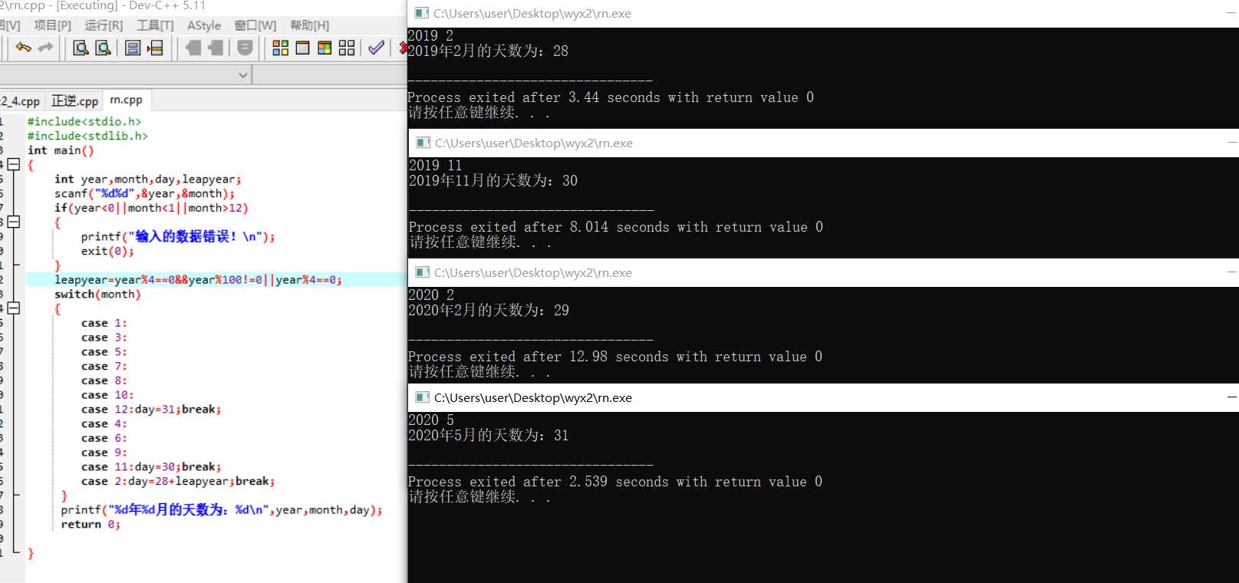Switch to the 正逆.cpp editor tab
The height and width of the screenshot is (583, 1239).
74,101
